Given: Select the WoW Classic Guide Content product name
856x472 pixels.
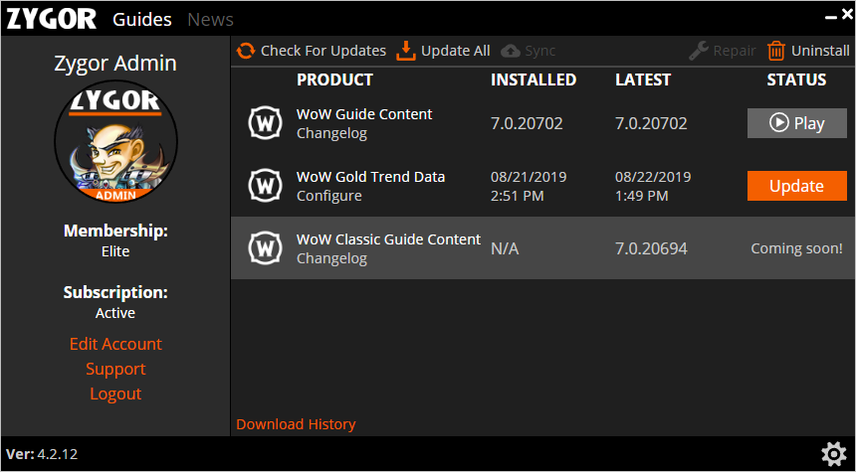Looking at the screenshot, I should pyautogui.click(x=389, y=239).
